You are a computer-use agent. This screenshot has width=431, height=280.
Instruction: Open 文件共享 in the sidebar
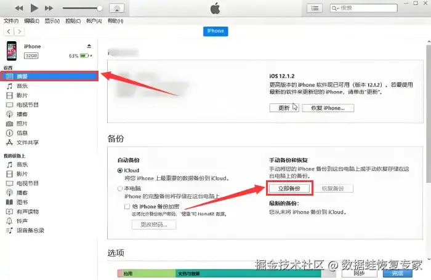click(28, 142)
